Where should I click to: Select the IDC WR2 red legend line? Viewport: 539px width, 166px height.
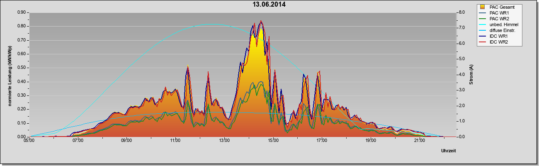(483, 43)
